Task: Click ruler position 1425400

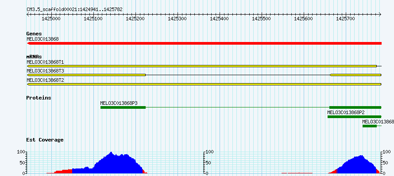Action: [x=220, y=19]
